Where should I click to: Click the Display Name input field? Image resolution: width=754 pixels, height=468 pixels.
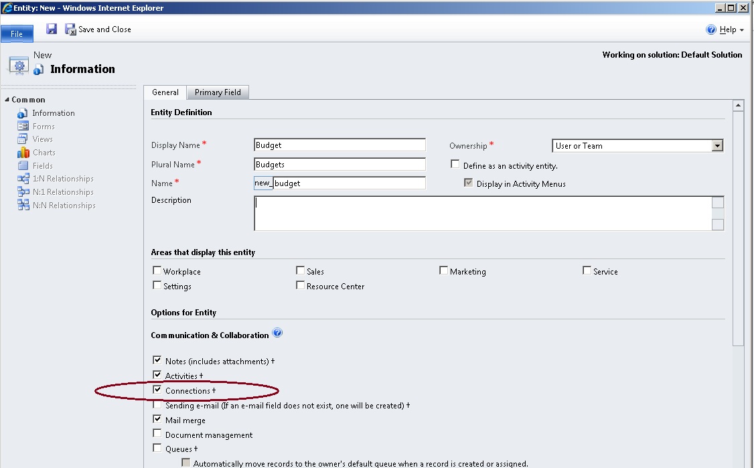(x=338, y=145)
